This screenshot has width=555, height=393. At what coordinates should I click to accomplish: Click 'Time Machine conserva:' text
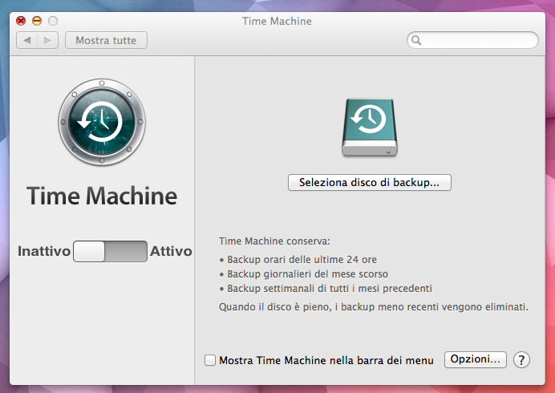point(274,241)
